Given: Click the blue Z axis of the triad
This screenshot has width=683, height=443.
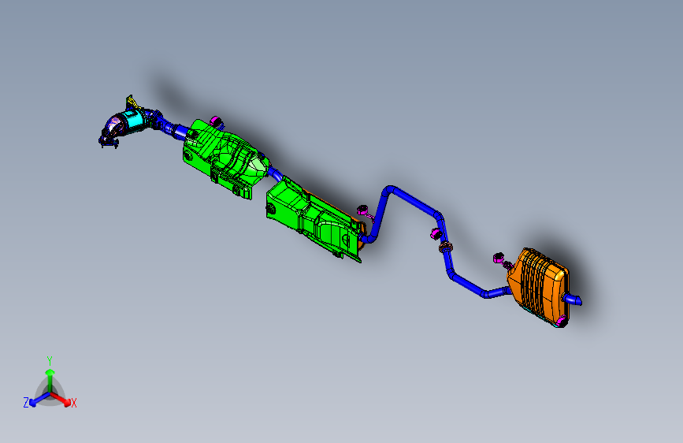Looking at the screenshot, I should [x=39, y=400].
